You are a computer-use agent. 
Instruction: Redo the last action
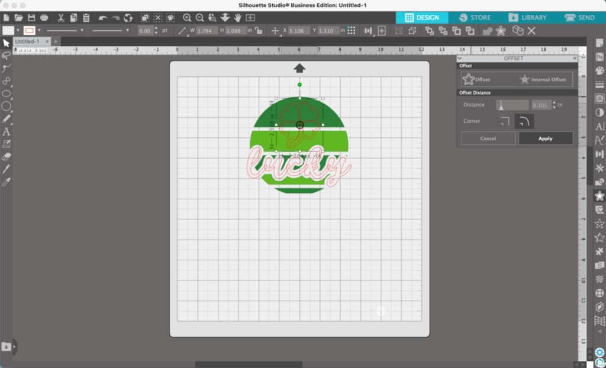tap(115, 18)
